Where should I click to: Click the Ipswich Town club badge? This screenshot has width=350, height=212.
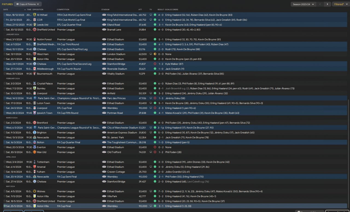[35, 113]
